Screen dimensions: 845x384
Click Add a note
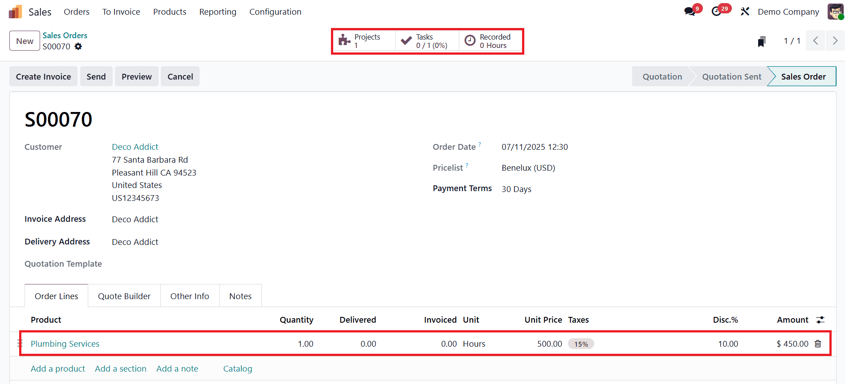[x=177, y=368]
